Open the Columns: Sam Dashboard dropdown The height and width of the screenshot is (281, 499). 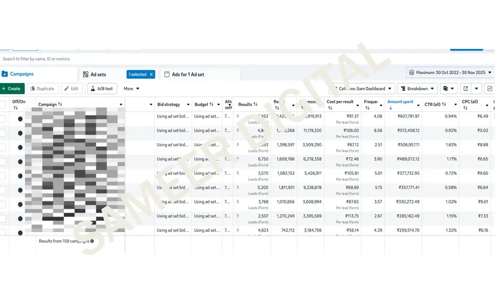[363, 89]
